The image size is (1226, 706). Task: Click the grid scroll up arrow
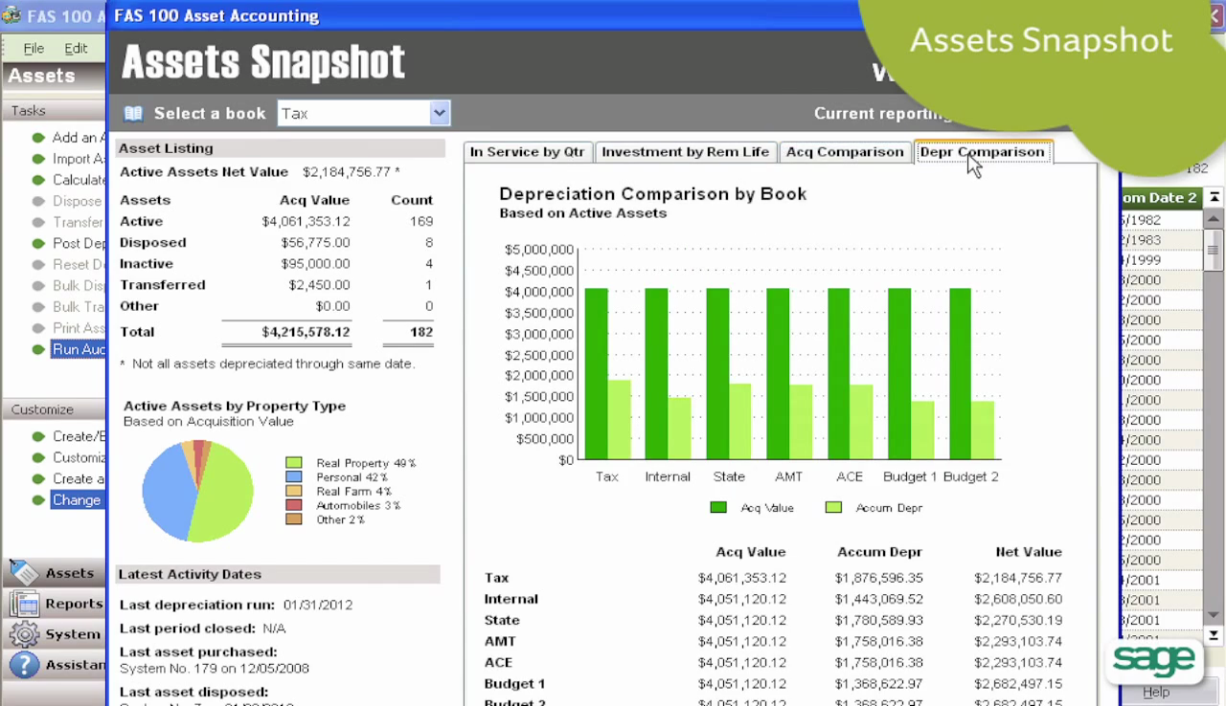[1214, 219]
